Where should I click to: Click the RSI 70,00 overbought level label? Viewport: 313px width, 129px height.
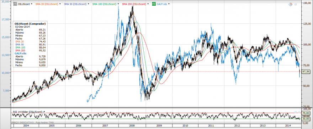pos(306,113)
